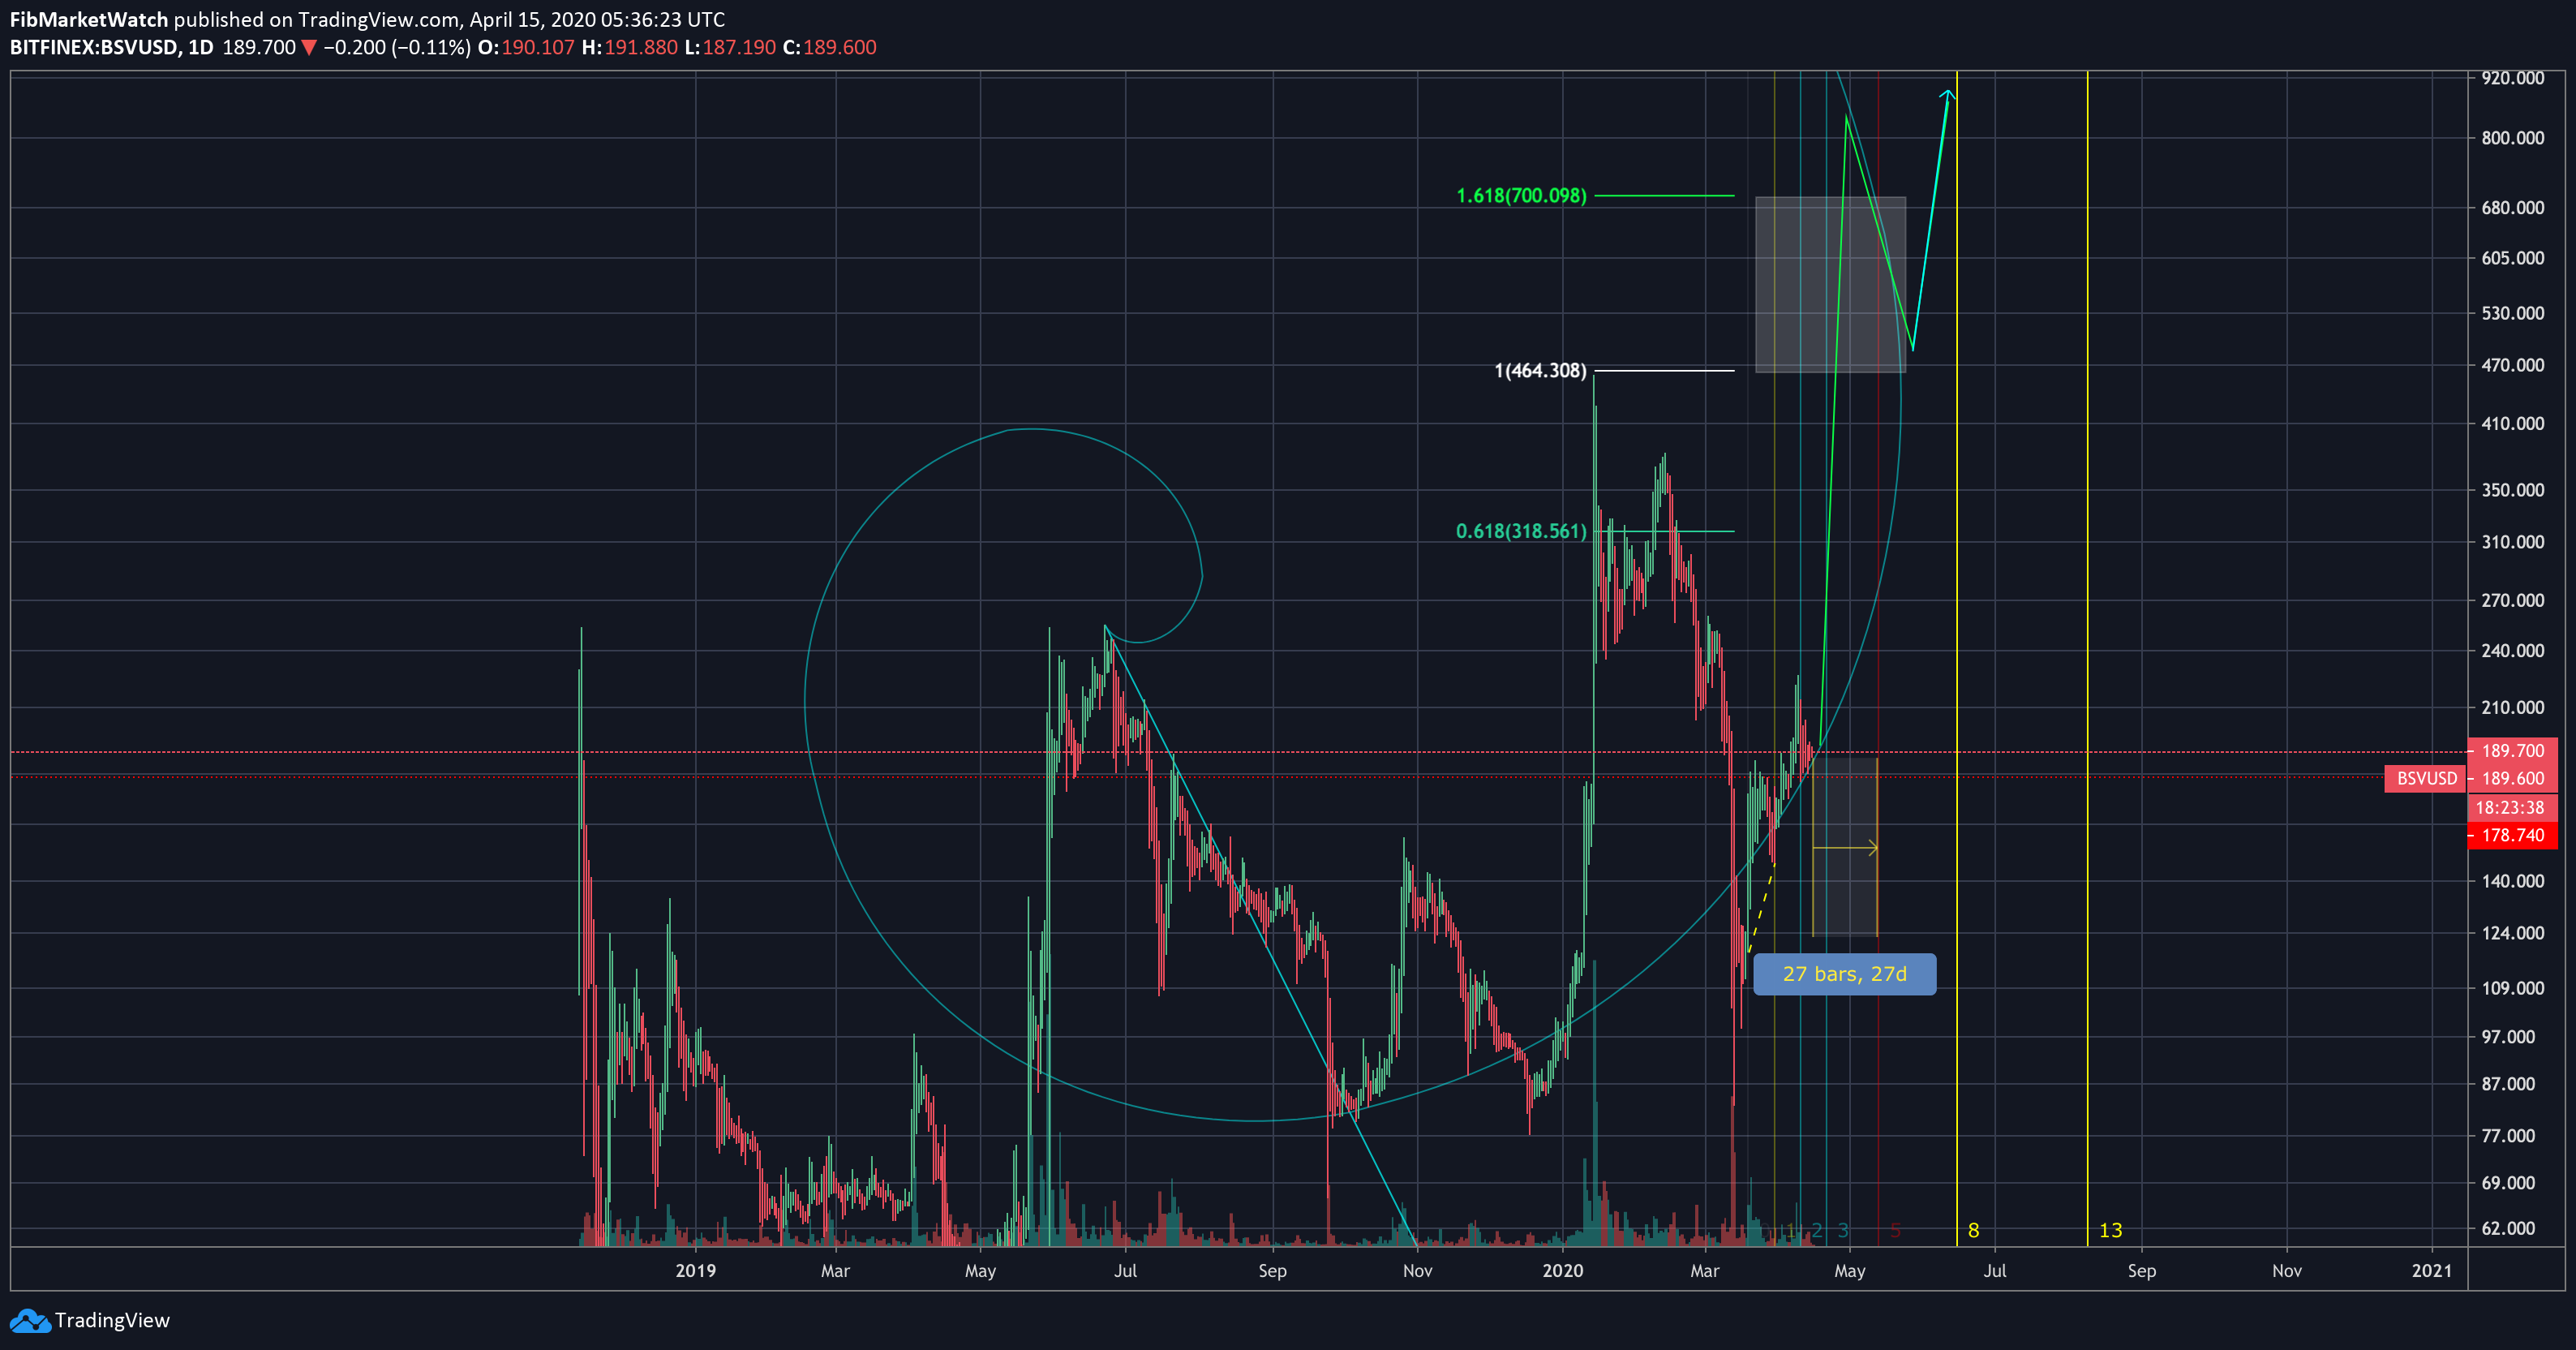Click the BSVUSD price tag label

pos(2426,778)
